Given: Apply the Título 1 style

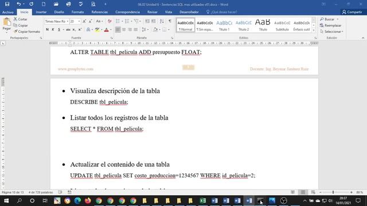Looking at the screenshot, I should tap(224, 25).
